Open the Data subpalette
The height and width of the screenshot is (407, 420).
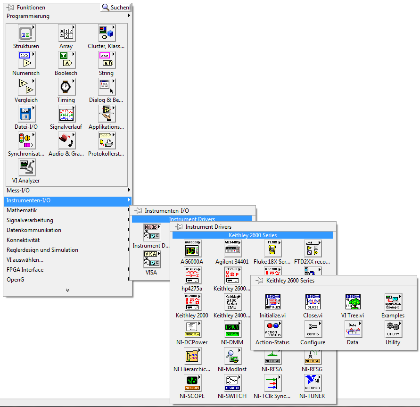[x=353, y=329]
